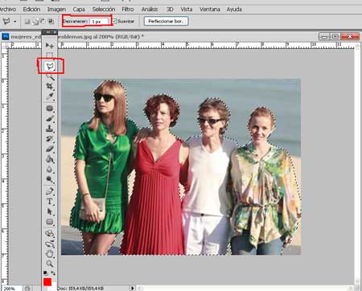362x291 pixels.
Task: Select the 3D Rotate tool
Action: (50, 234)
